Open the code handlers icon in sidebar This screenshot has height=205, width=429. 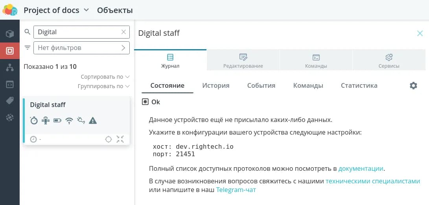[x=10, y=84]
